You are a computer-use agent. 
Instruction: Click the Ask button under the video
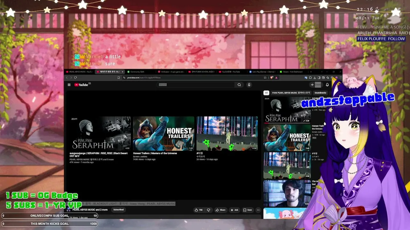pos(235,210)
